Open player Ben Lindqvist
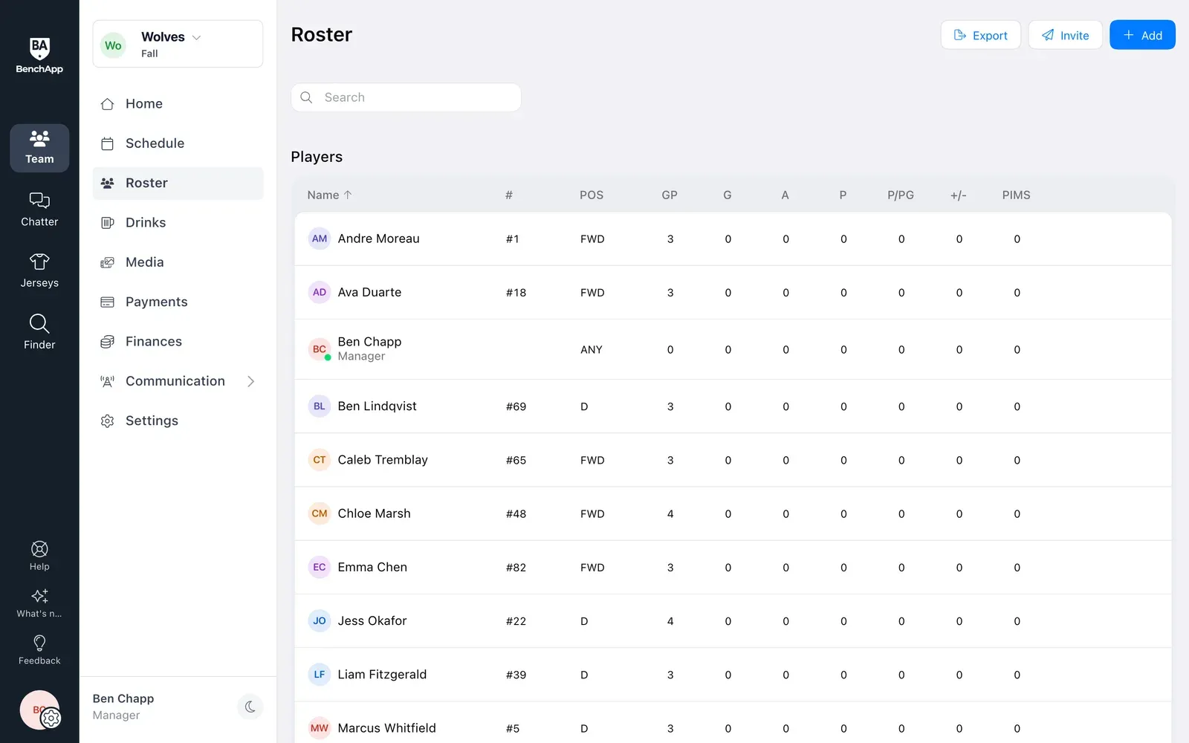The height and width of the screenshot is (743, 1189). click(x=377, y=406)
